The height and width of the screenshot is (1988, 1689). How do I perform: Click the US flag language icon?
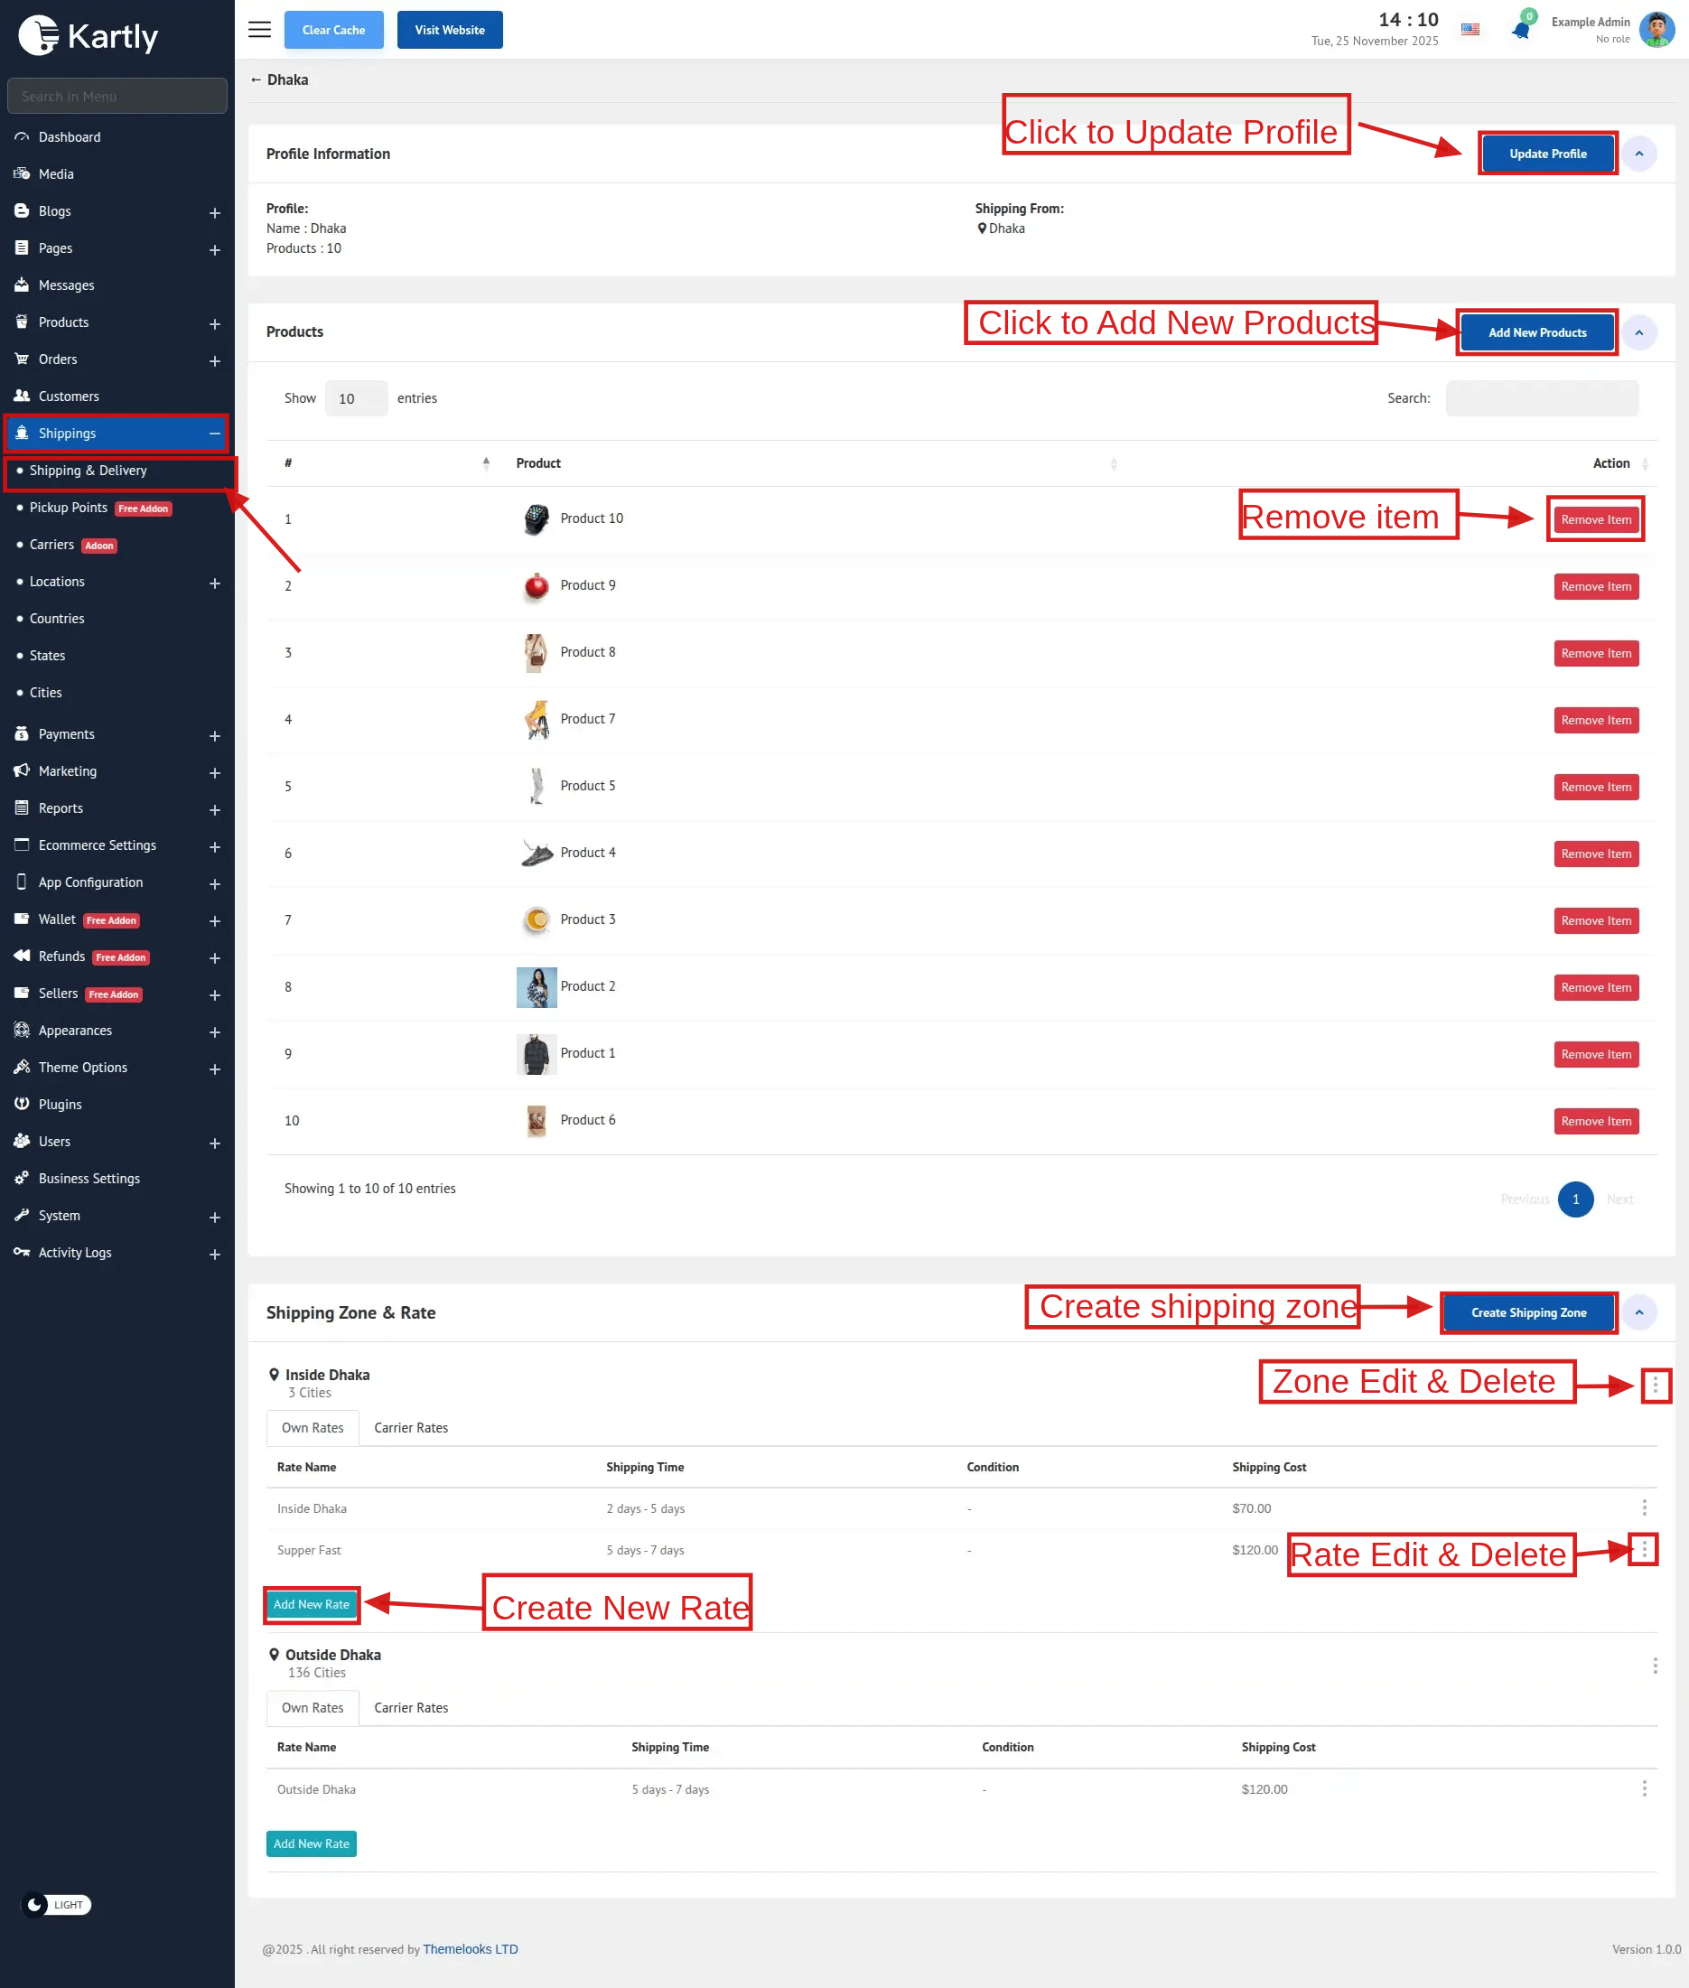(x=1470, y=30)
